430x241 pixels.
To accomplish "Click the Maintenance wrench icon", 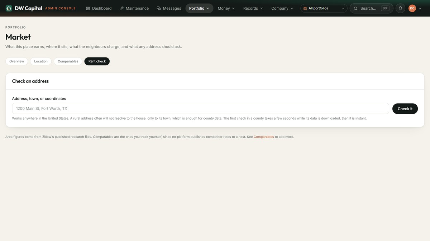I will pyautogui.click(x=121, y=8).
